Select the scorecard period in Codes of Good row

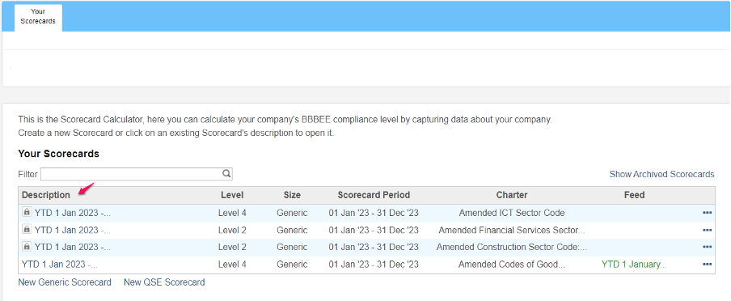[x=374, y=264]
